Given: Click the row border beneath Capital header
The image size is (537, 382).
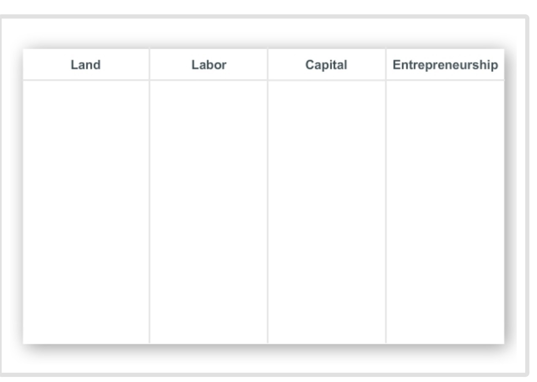Looking at the screenshot, I should tap(326, 80).
